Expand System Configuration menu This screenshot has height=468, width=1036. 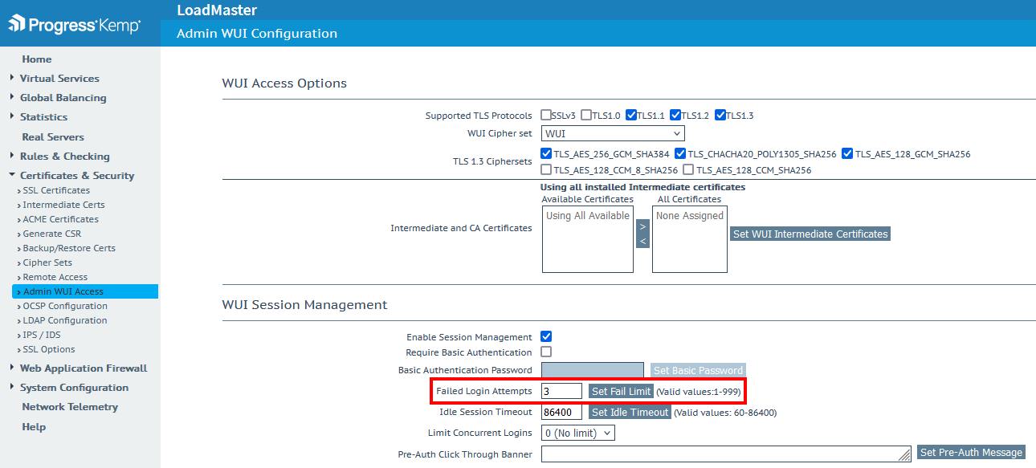click(74, 388)
